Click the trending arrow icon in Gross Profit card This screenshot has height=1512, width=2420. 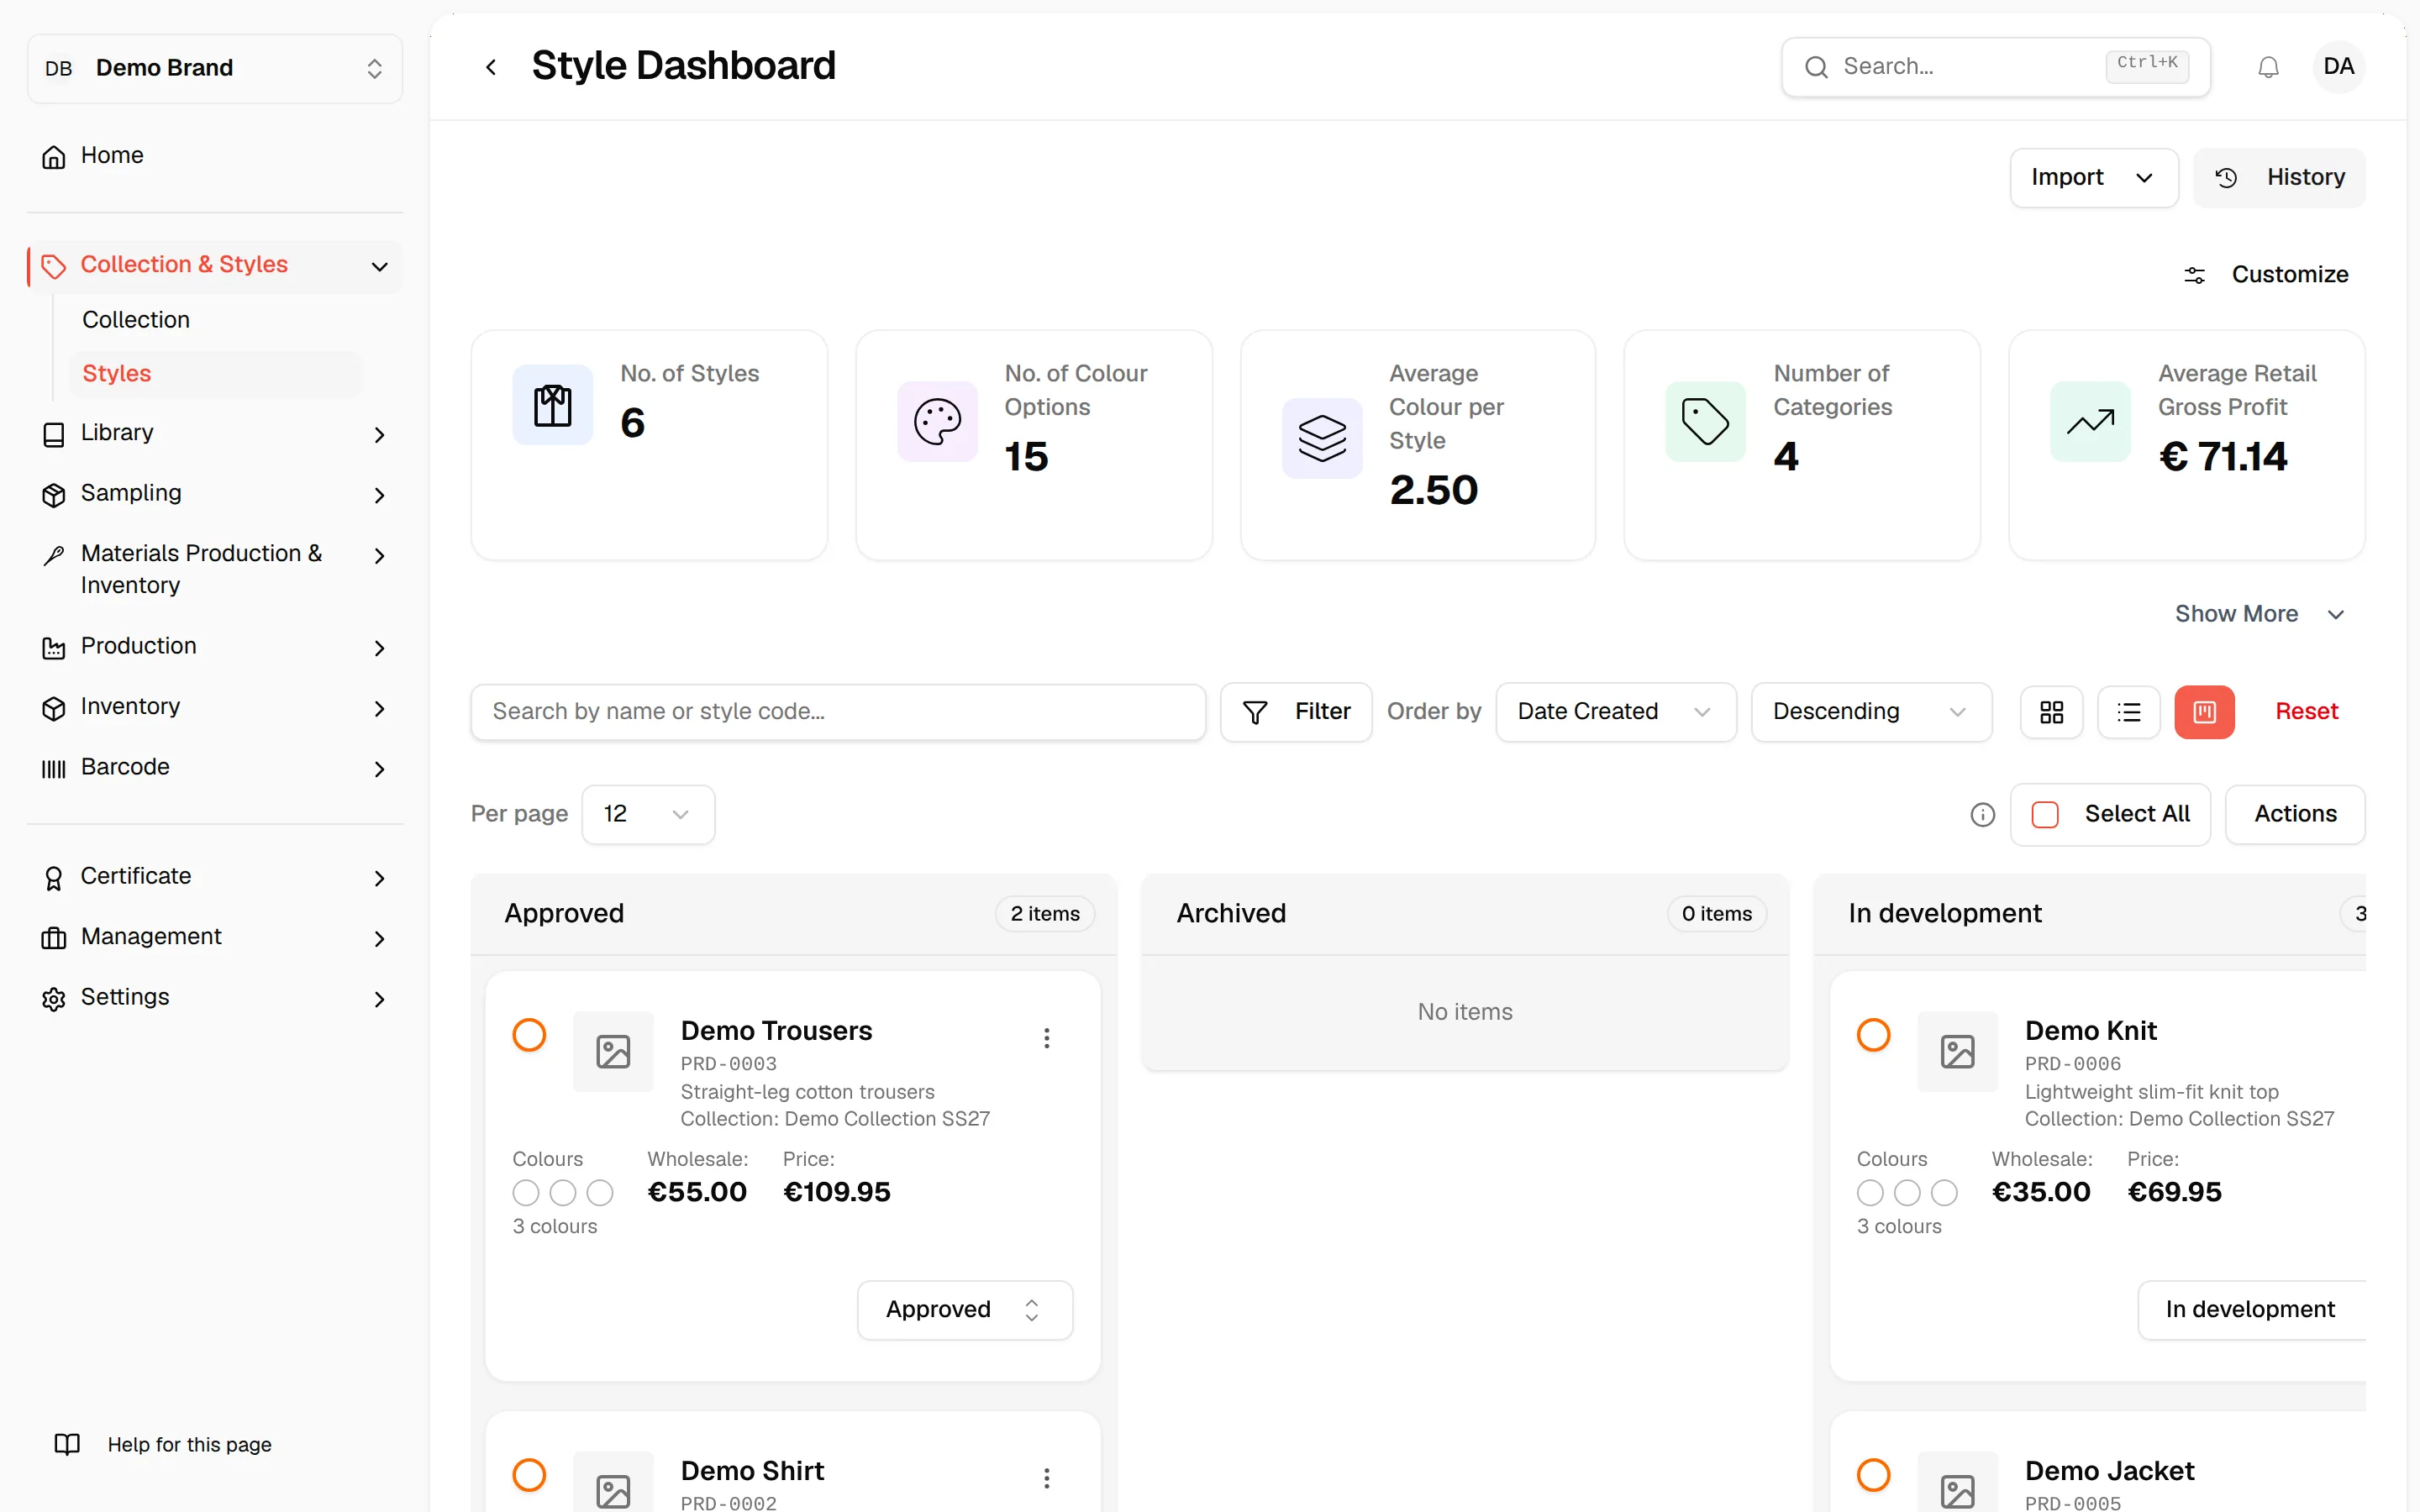pos(2090,422)
